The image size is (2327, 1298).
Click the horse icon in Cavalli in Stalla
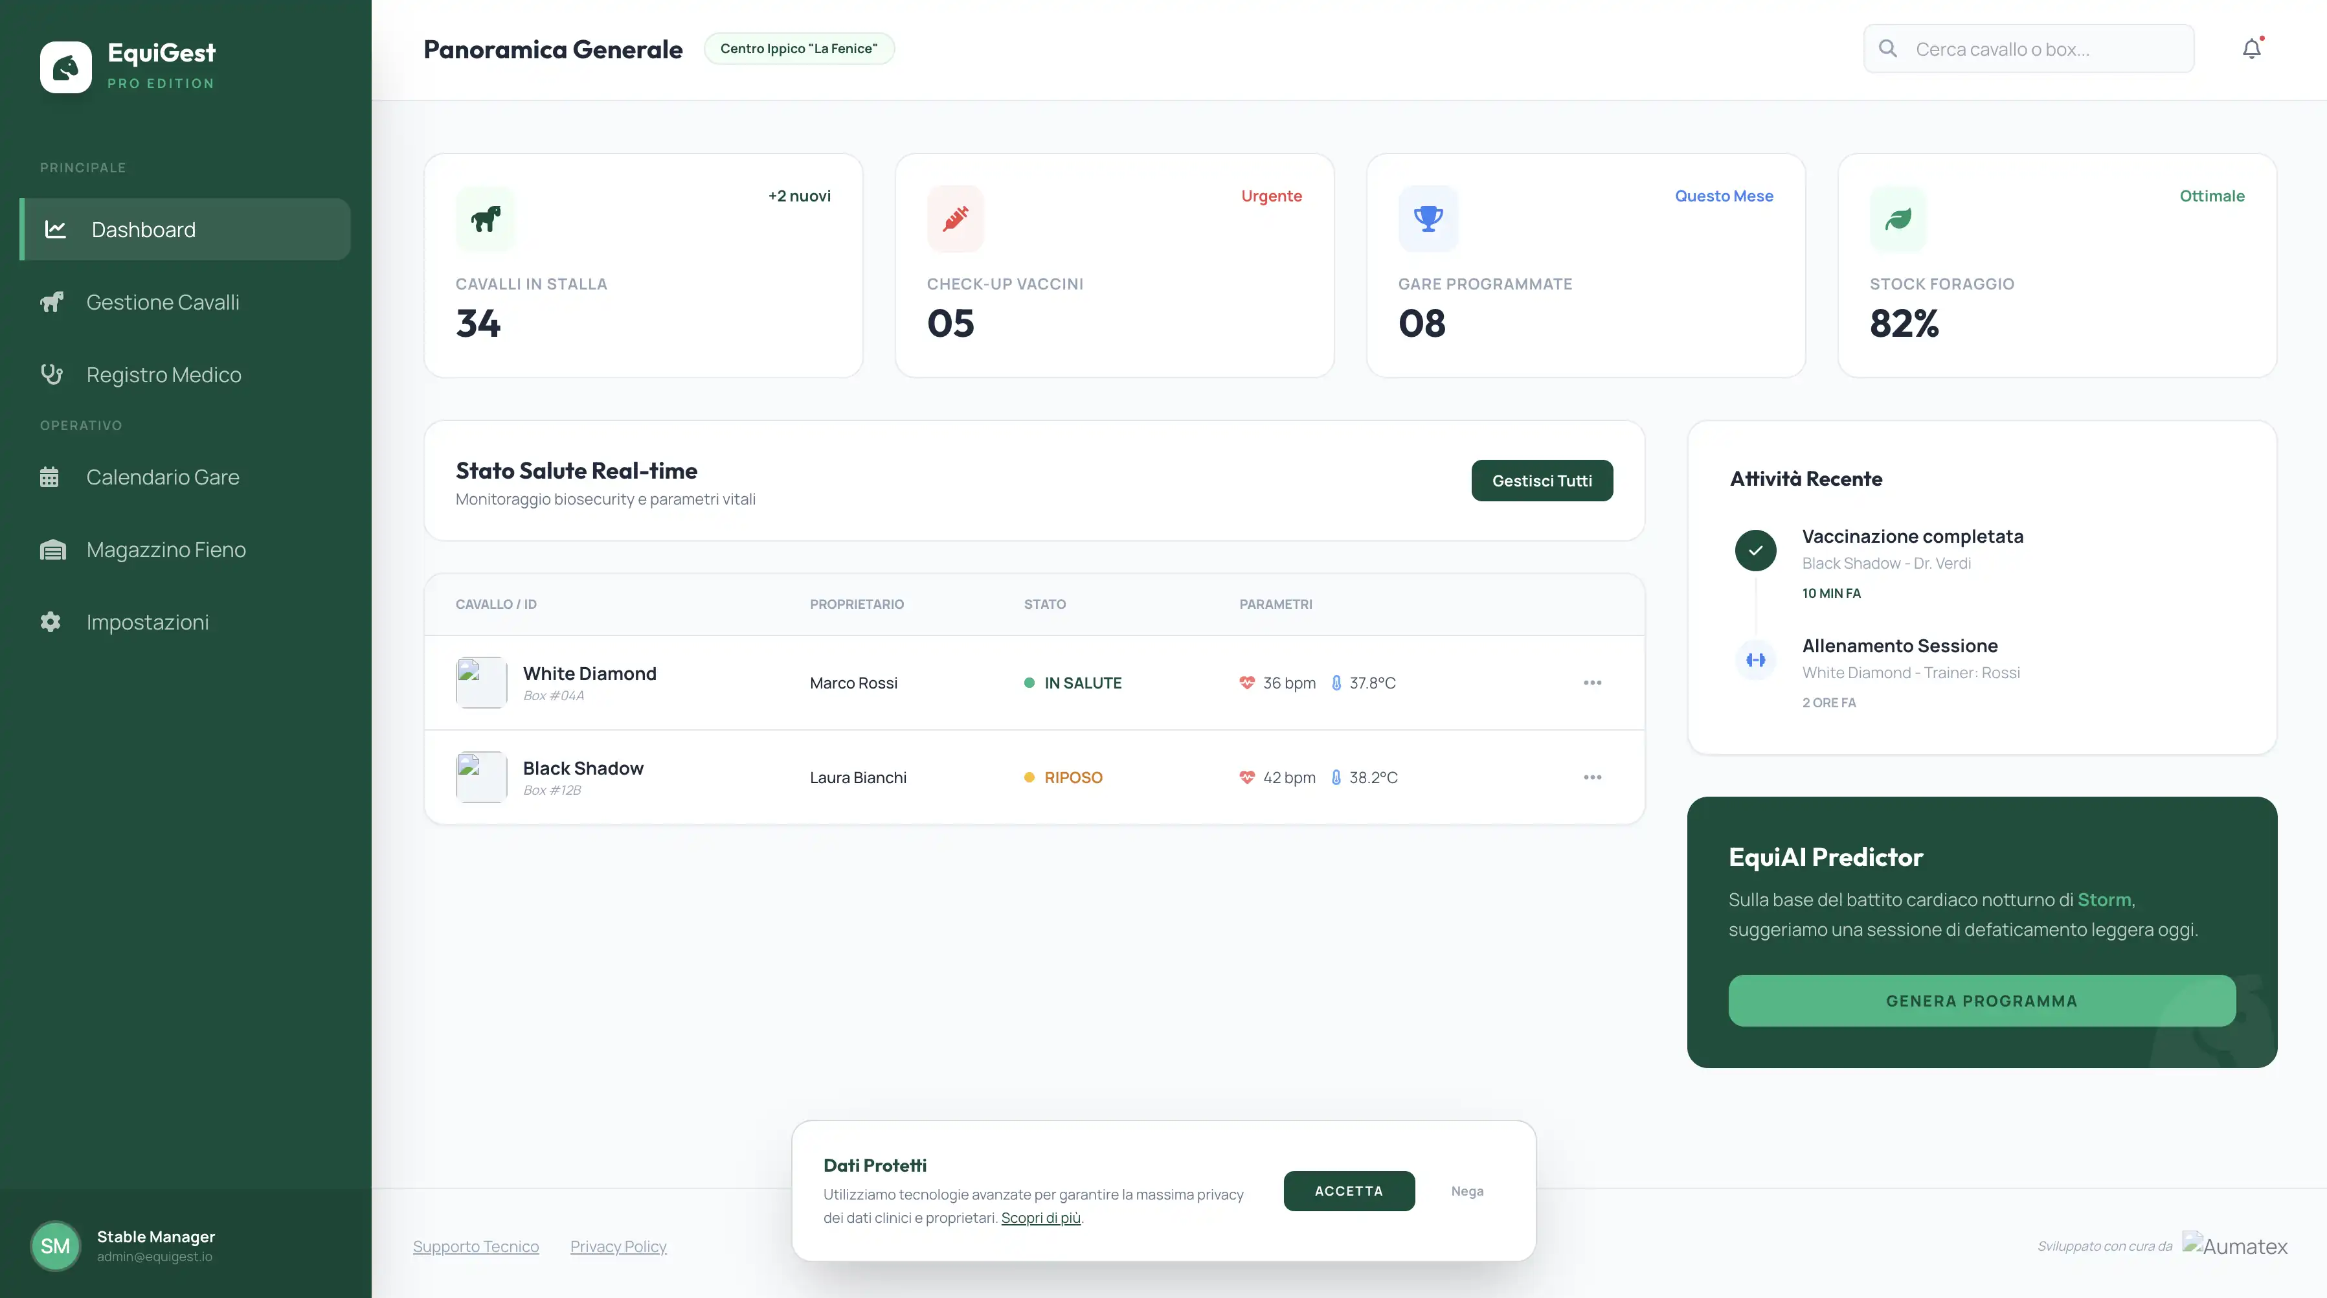pyautogui.click(x=485, y=218)
